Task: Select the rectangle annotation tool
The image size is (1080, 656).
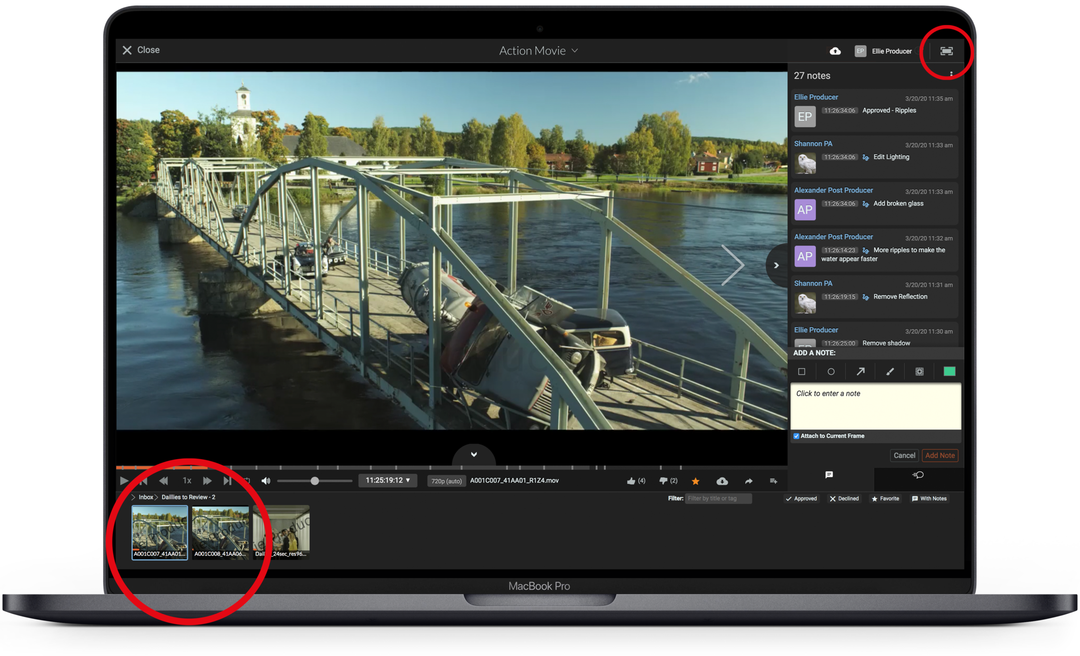Action: 801,372
